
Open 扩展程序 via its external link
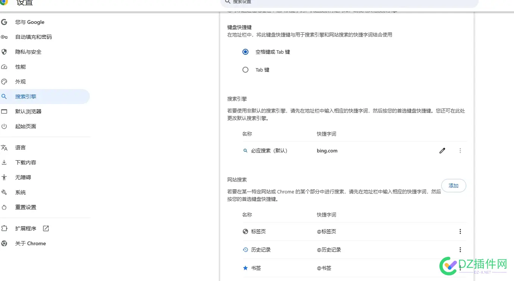pos(46,228)
